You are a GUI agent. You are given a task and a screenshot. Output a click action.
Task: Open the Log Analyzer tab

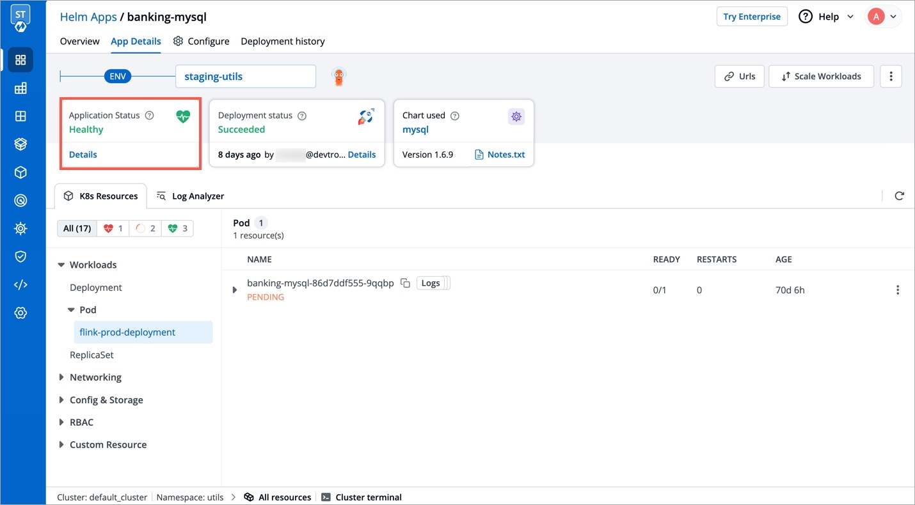[x=190, y=196]
